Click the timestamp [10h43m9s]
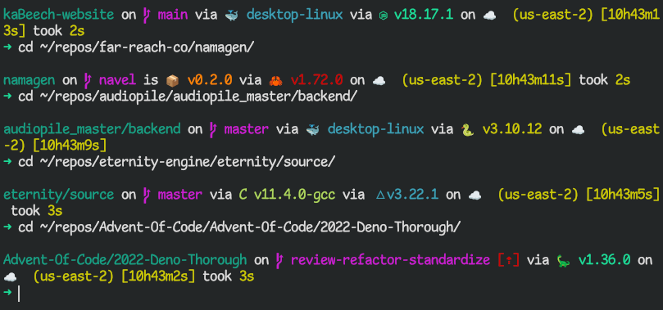The height and width of the screenshot is (310, 663). coord(70,146)
